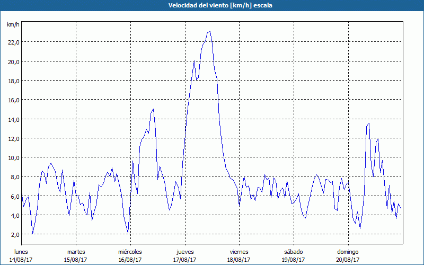Click the 'sábado' day label
The image size is (424, 265).
293,252
